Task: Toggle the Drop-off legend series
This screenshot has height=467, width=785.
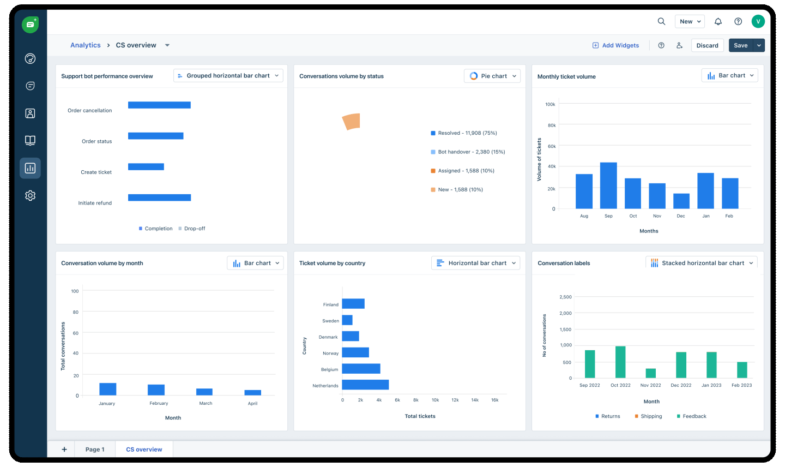Action: pyautogui.click(x=192, y=229)
